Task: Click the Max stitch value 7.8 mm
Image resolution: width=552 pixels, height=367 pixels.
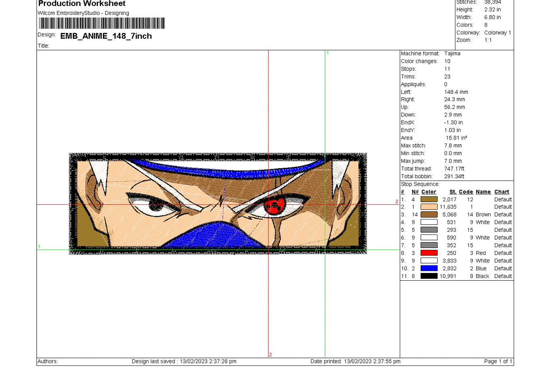Action: pyautogui.click(x=453, y=146)
